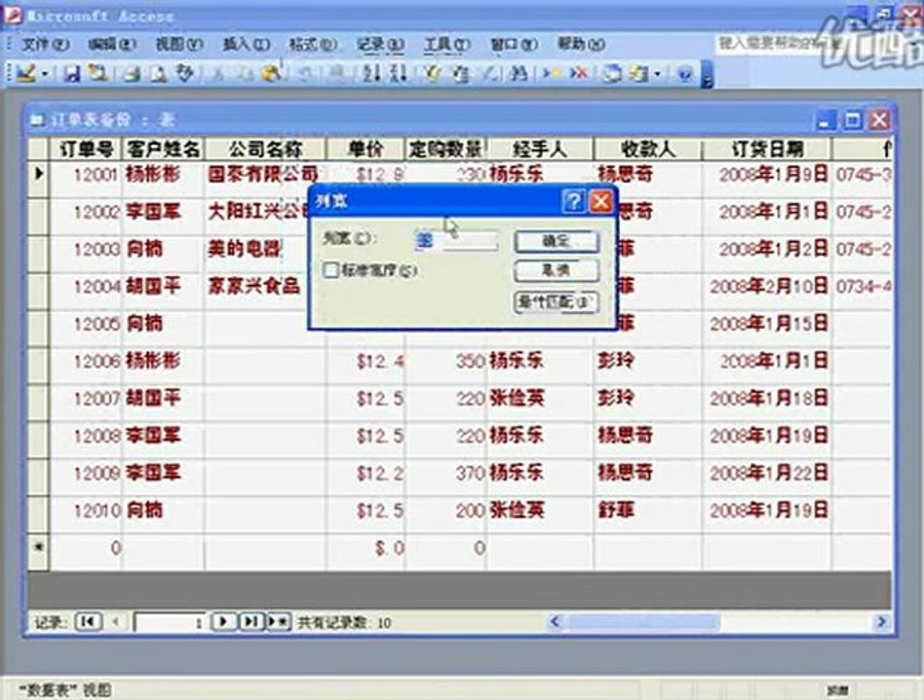924x700 pixels.
Task: Click the Sort Descending toolbar icon
Action: tap(399, 74)
